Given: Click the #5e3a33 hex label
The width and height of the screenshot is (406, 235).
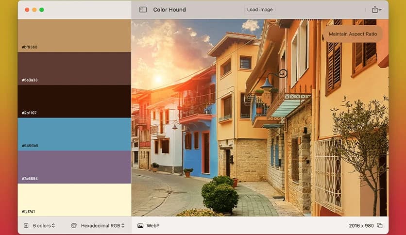Looking at the screenshot, I should pos(30,80).
